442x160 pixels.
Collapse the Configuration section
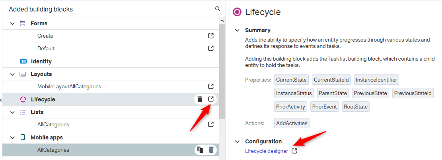[x=238, y=141]
